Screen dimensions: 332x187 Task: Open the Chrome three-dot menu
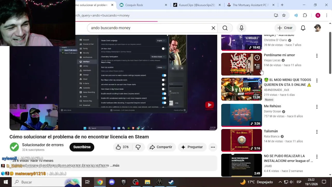[327, 15]
